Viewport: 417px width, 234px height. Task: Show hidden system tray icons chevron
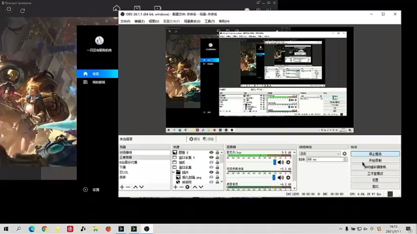(340, 229)
